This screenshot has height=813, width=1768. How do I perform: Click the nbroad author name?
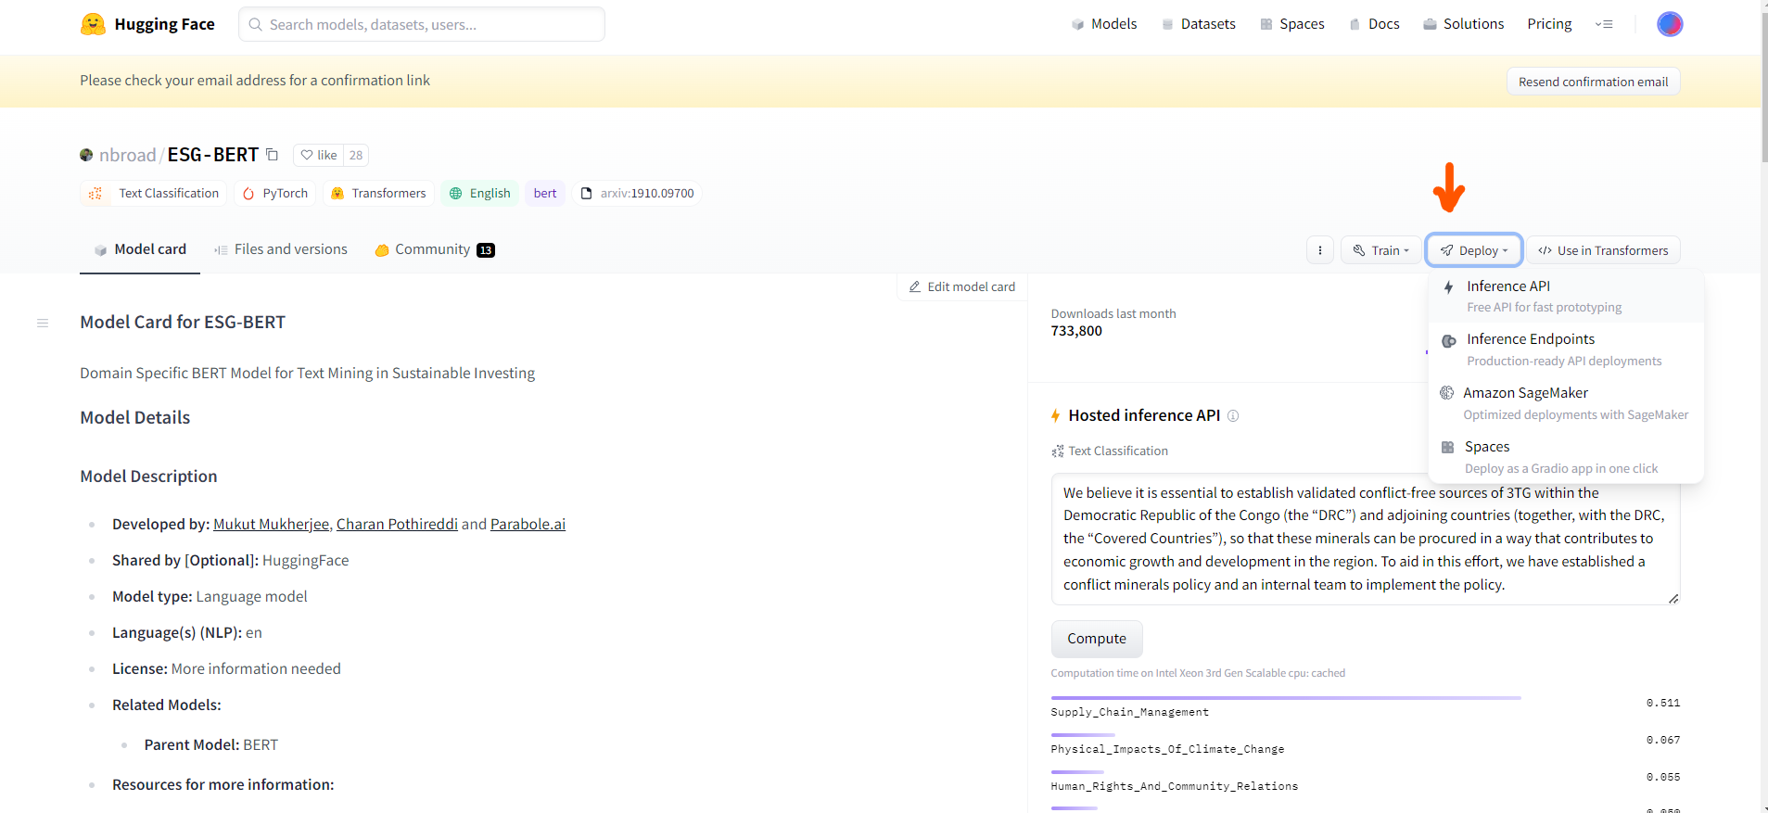tap(128, 155)
